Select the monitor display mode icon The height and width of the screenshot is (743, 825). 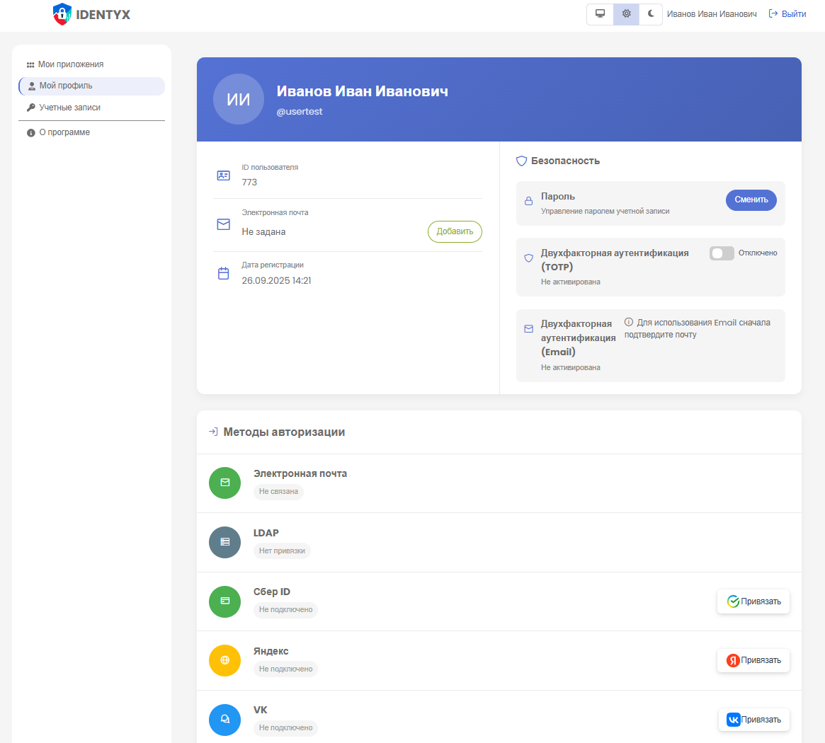(600, 13)
